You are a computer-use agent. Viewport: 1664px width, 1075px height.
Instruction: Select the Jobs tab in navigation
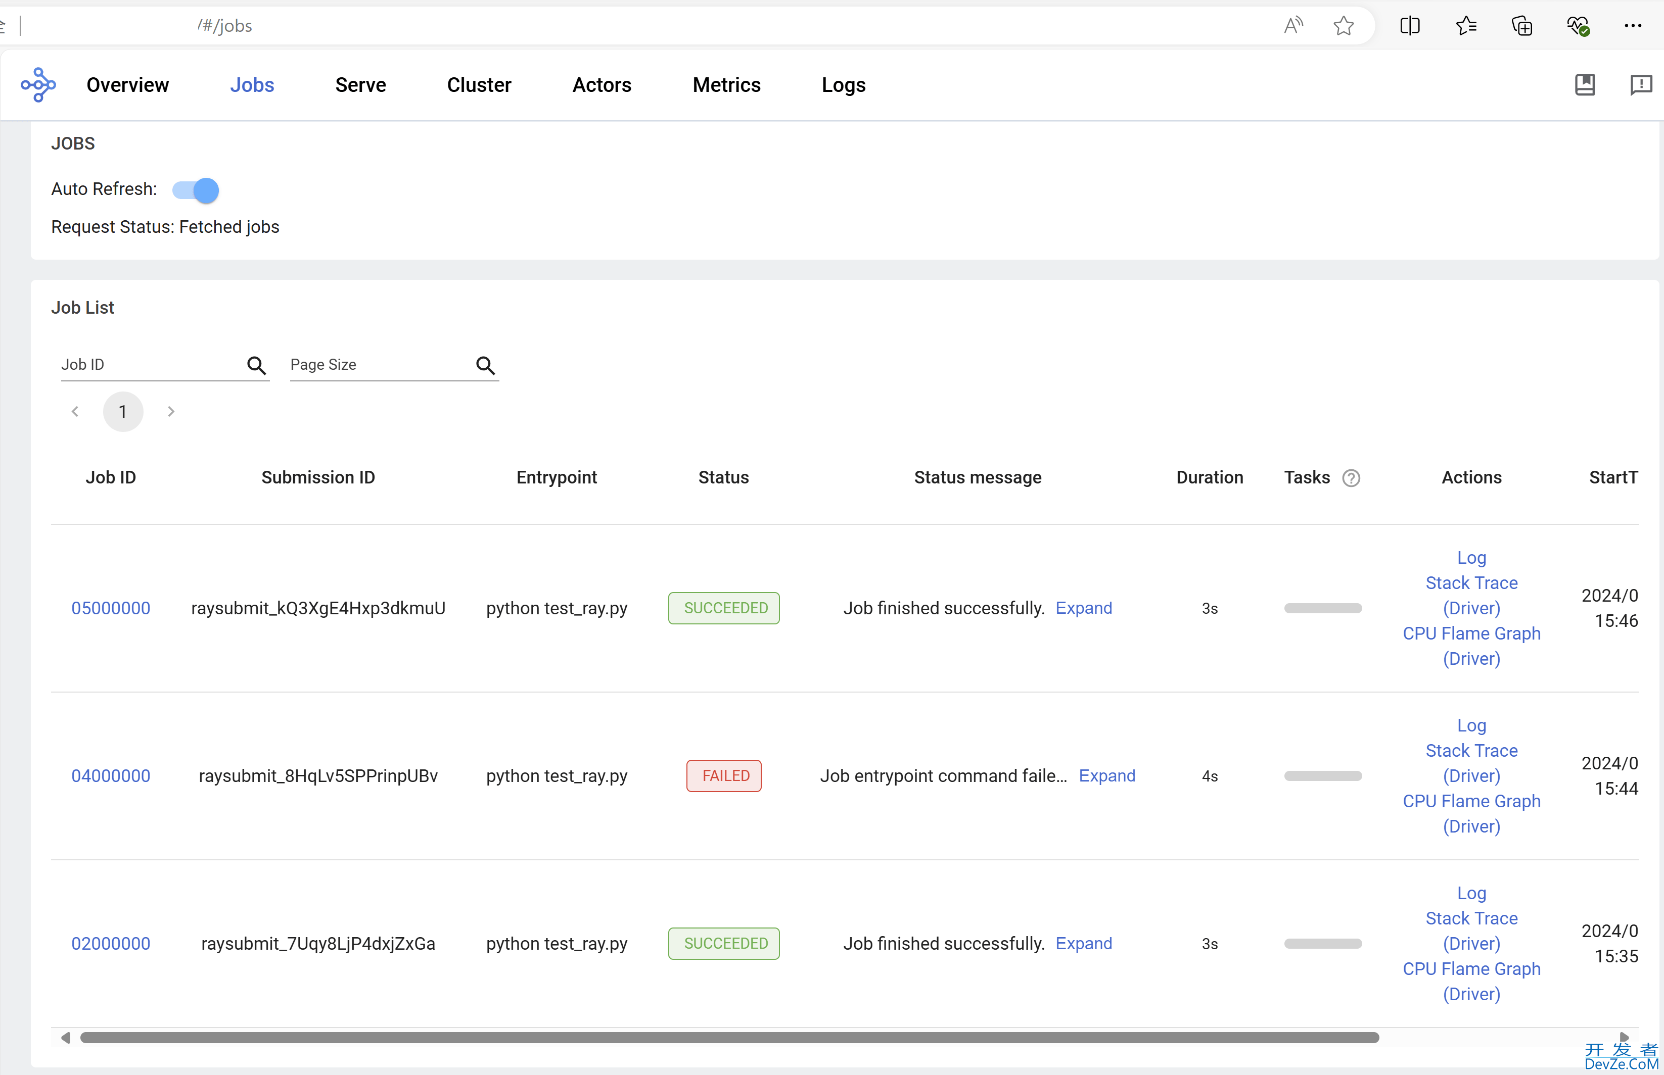[x=252, y=85]
